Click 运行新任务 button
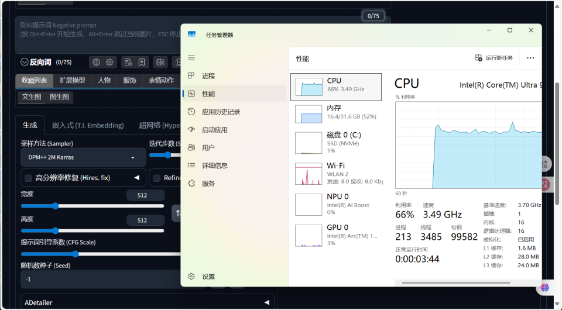The height and width of the screenshot is (310, 562). [494, 58]
